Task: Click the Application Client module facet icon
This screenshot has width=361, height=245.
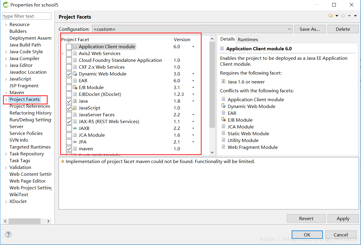Action: [75, 46]
